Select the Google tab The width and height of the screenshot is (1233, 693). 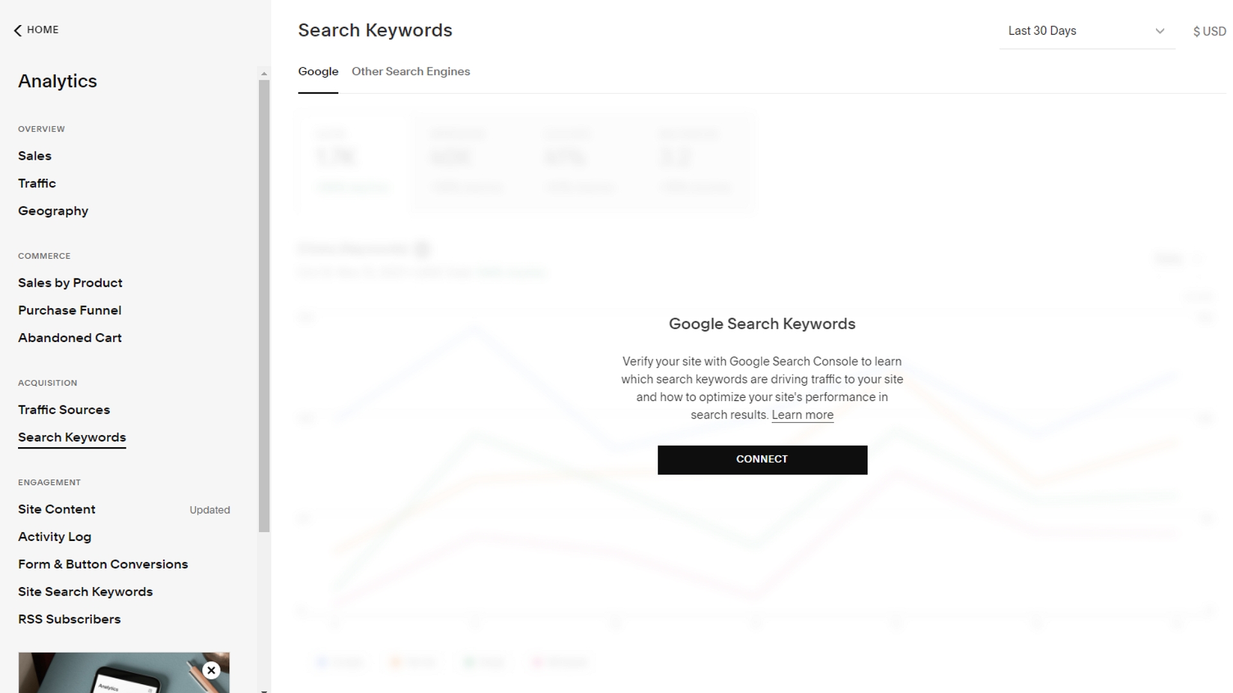319,72
